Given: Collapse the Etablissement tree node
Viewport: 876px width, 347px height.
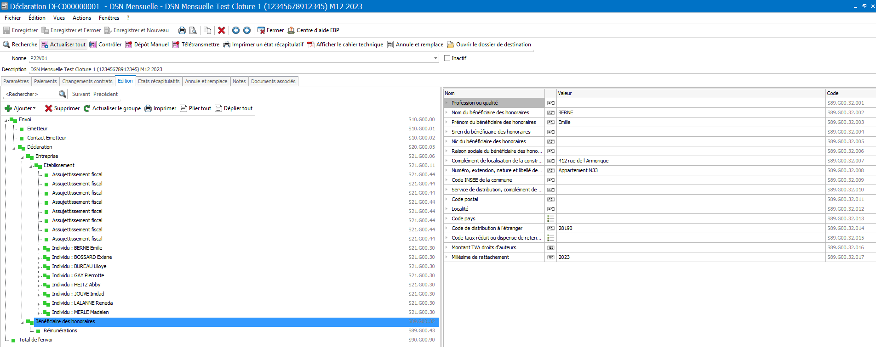Looking at the screenshot, I should pos(30,166).
